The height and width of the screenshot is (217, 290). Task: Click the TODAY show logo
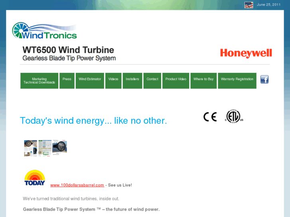pyautogui.click(x=35, y=178)
